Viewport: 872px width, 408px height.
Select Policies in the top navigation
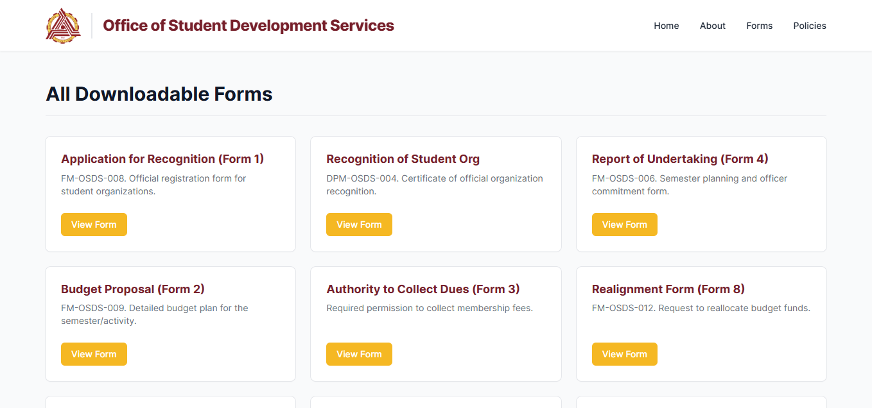[809, 26]
